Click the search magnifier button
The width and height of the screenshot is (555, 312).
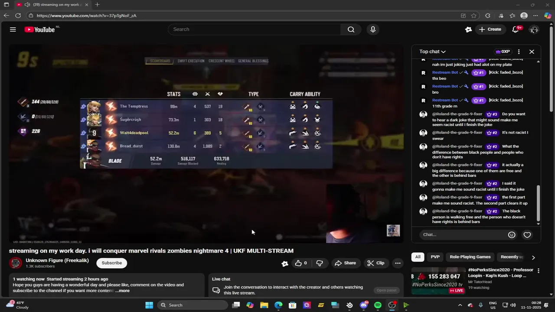tap(351, 29)
